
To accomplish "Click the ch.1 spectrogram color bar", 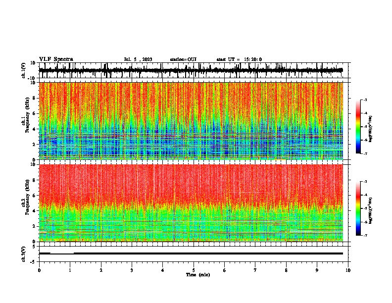I will (358, 127).
